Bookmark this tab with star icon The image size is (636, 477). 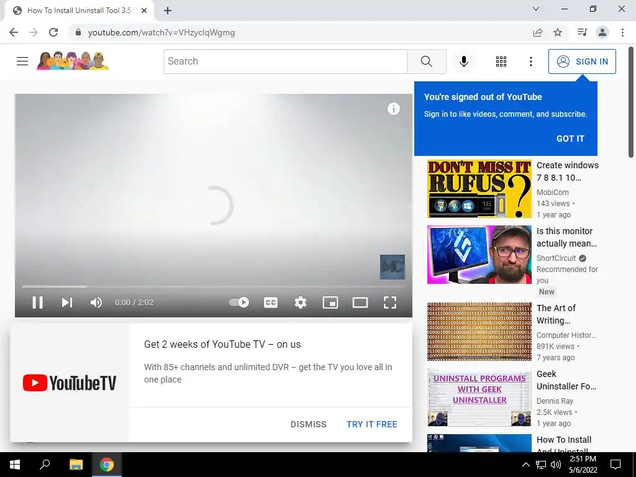pyautogui.click(x=558, y=32)
